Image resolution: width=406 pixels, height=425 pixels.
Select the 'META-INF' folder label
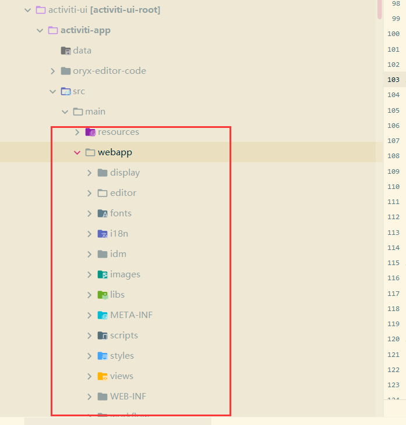pyautogui.click(x=131, y=315)
